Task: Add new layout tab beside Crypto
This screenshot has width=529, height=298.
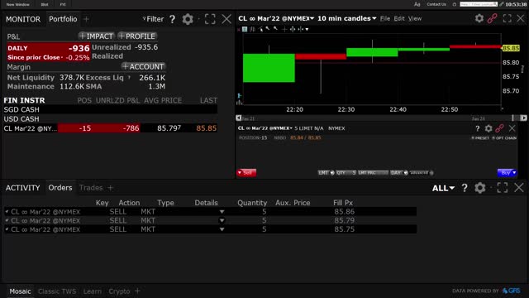Action: click(x=137, y=291)
